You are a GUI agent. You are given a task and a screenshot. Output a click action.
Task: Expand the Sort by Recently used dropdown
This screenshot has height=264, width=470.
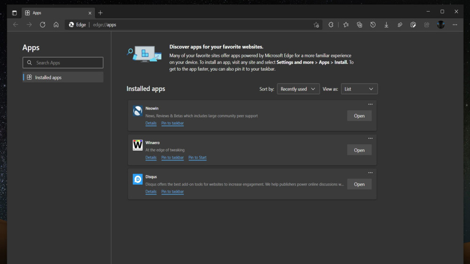[298, 89]
